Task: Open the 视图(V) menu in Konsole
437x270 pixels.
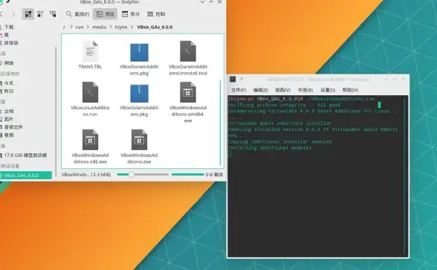Action: point(282,90)
